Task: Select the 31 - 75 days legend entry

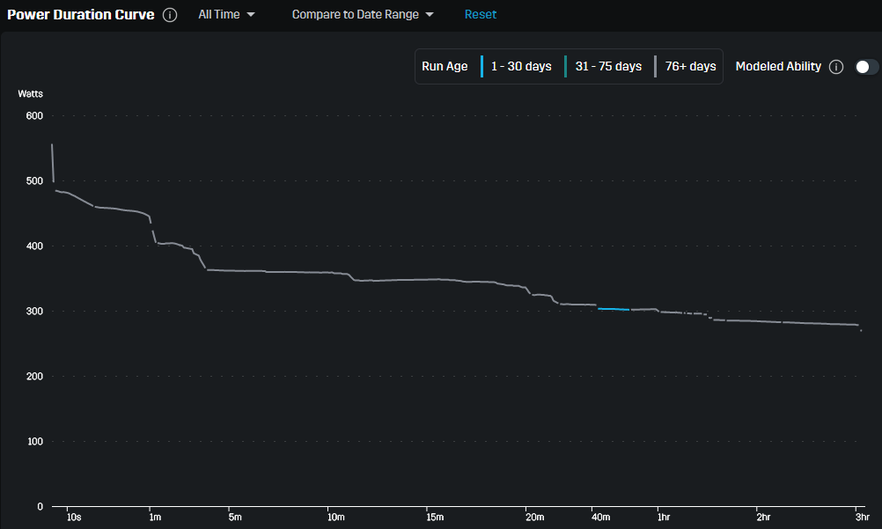Action: 607,67
